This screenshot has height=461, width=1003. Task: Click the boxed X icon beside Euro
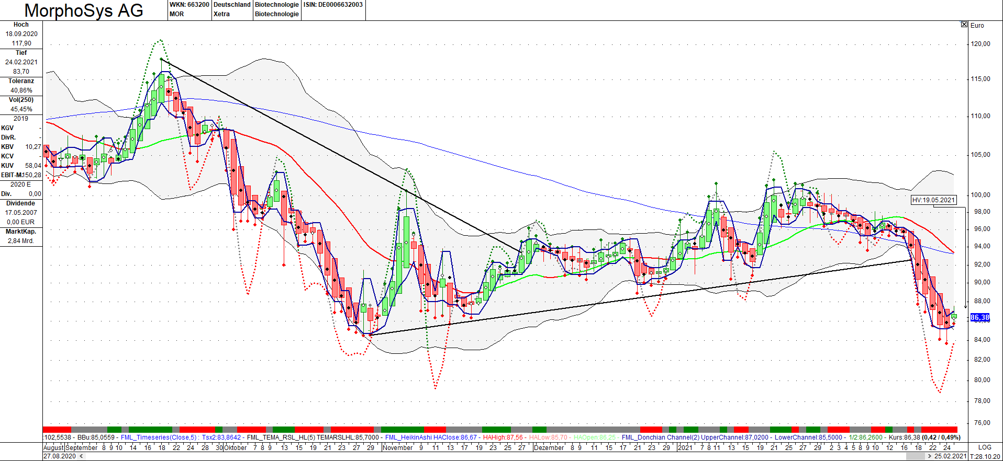(964, 25)
